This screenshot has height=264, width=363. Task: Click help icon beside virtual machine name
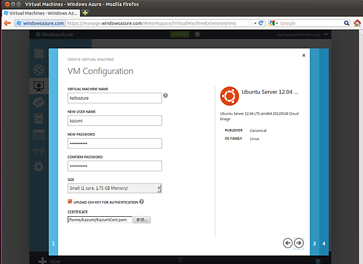click(165, 96)
